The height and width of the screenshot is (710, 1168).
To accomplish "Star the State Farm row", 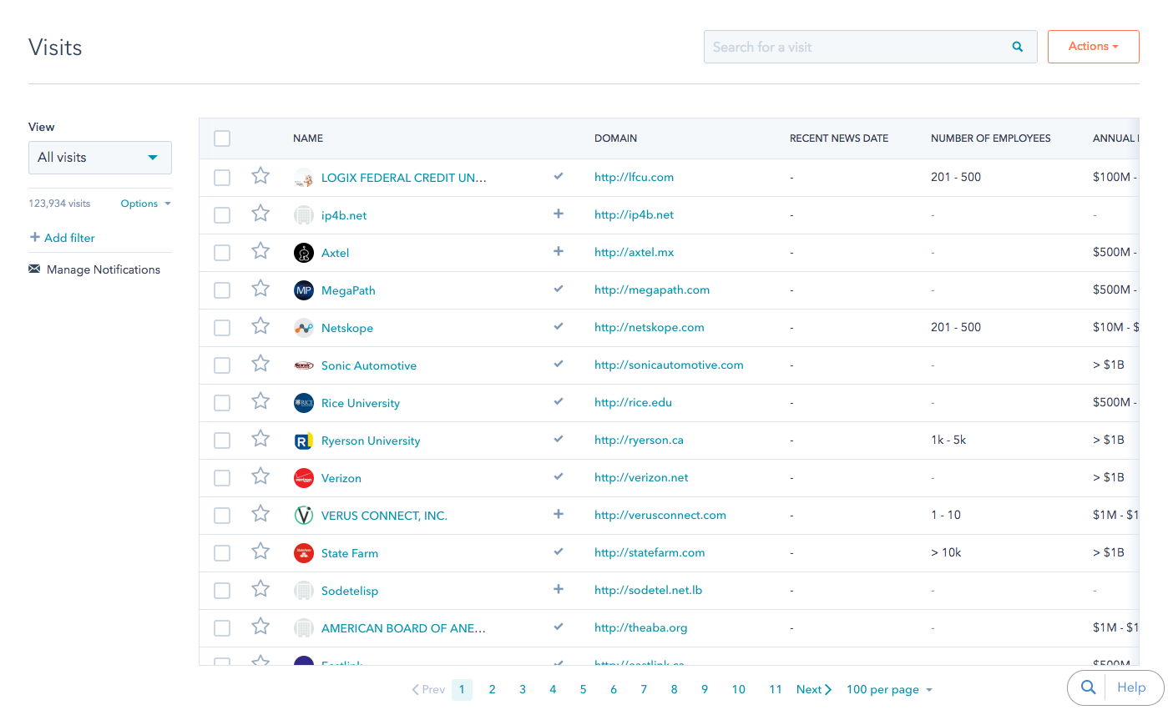I will point(260,552).
